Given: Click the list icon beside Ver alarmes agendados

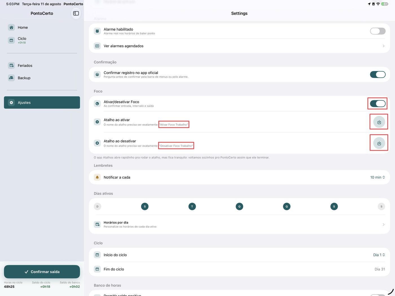Looking at the screenshot, I should coord(97,46).
